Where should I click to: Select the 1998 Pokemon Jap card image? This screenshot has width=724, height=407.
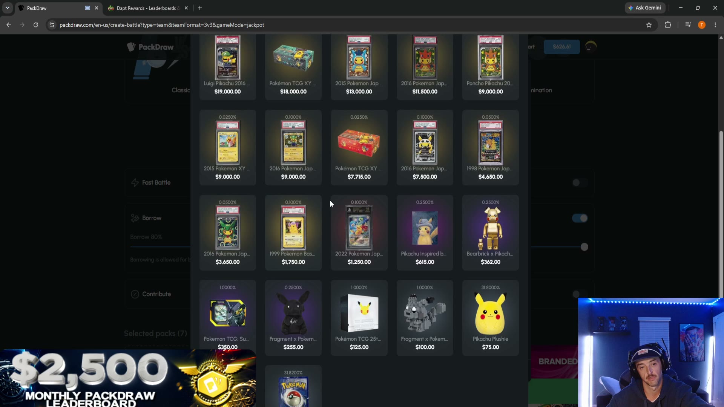490,143
